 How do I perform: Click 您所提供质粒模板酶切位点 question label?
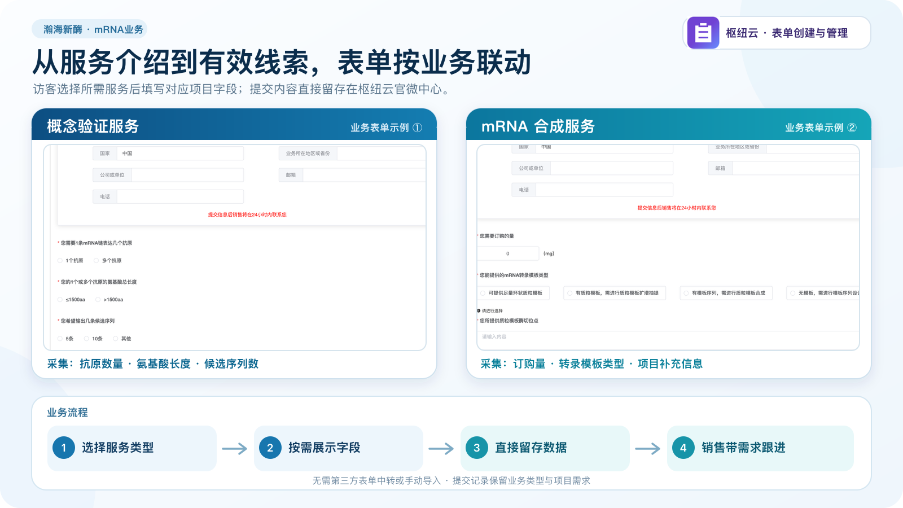pos(509,321)
